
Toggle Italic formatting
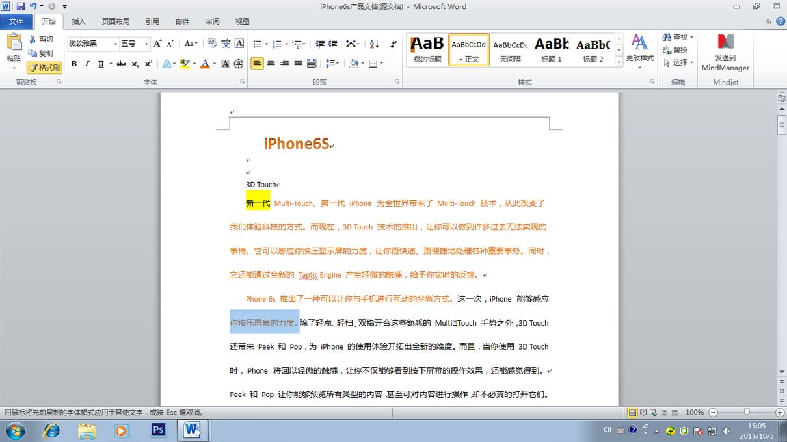point(87,64)
